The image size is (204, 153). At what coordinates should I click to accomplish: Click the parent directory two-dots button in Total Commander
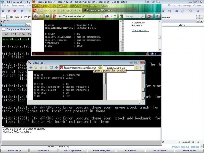point(202,17)
